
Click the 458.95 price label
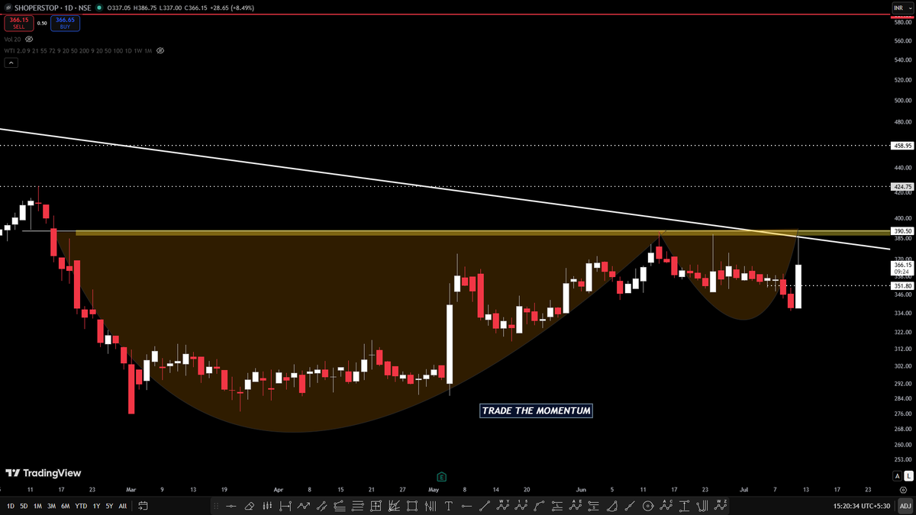point(902,145)
